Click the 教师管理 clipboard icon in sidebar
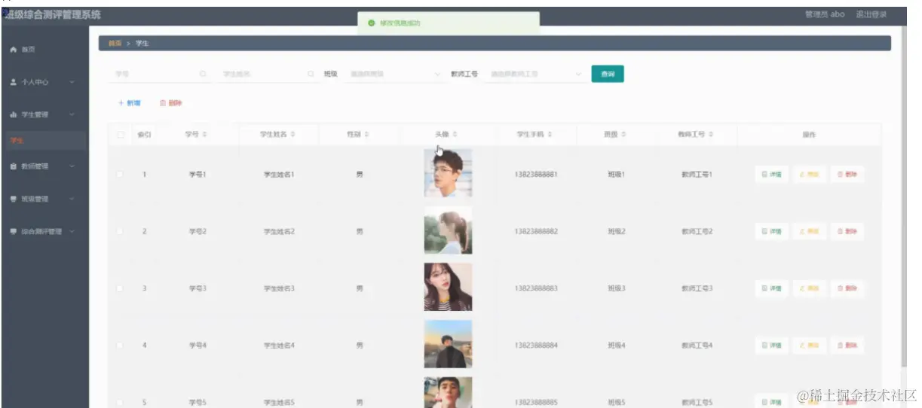The width and height of the screenshot is (922, 408). pos(14,166)
